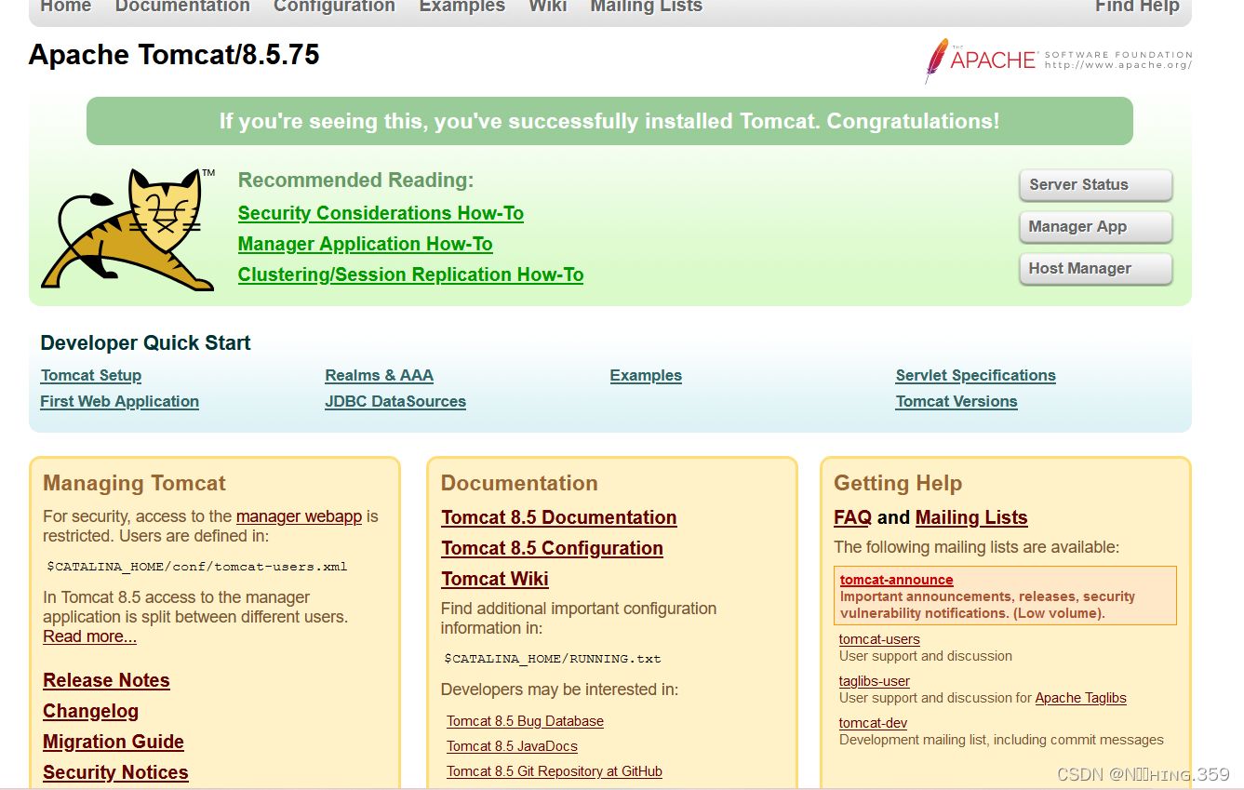This screenshot has width=1244, height=790.
Task: Open the tomcat-announce mailing list
Action: pos(896,579)
